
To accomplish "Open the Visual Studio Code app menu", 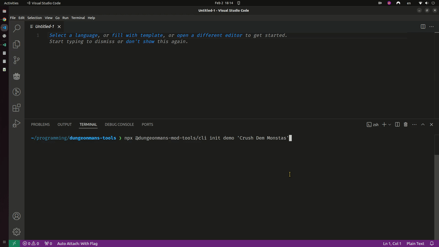I will [x=44, y=3].
